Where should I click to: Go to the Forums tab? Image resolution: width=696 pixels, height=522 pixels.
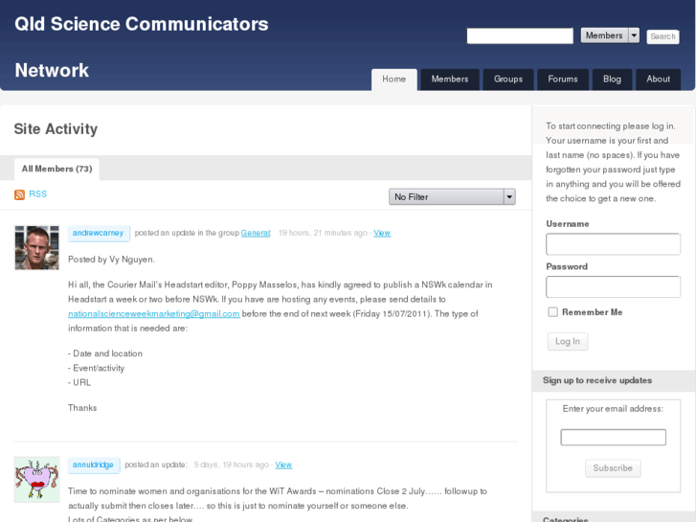point(563,79)
